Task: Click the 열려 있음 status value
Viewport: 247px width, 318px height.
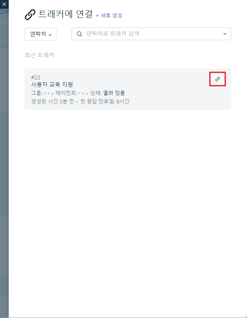Action: coord(114,93)
